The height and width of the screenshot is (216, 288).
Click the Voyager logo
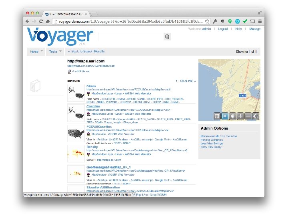[x=60, y=36]
